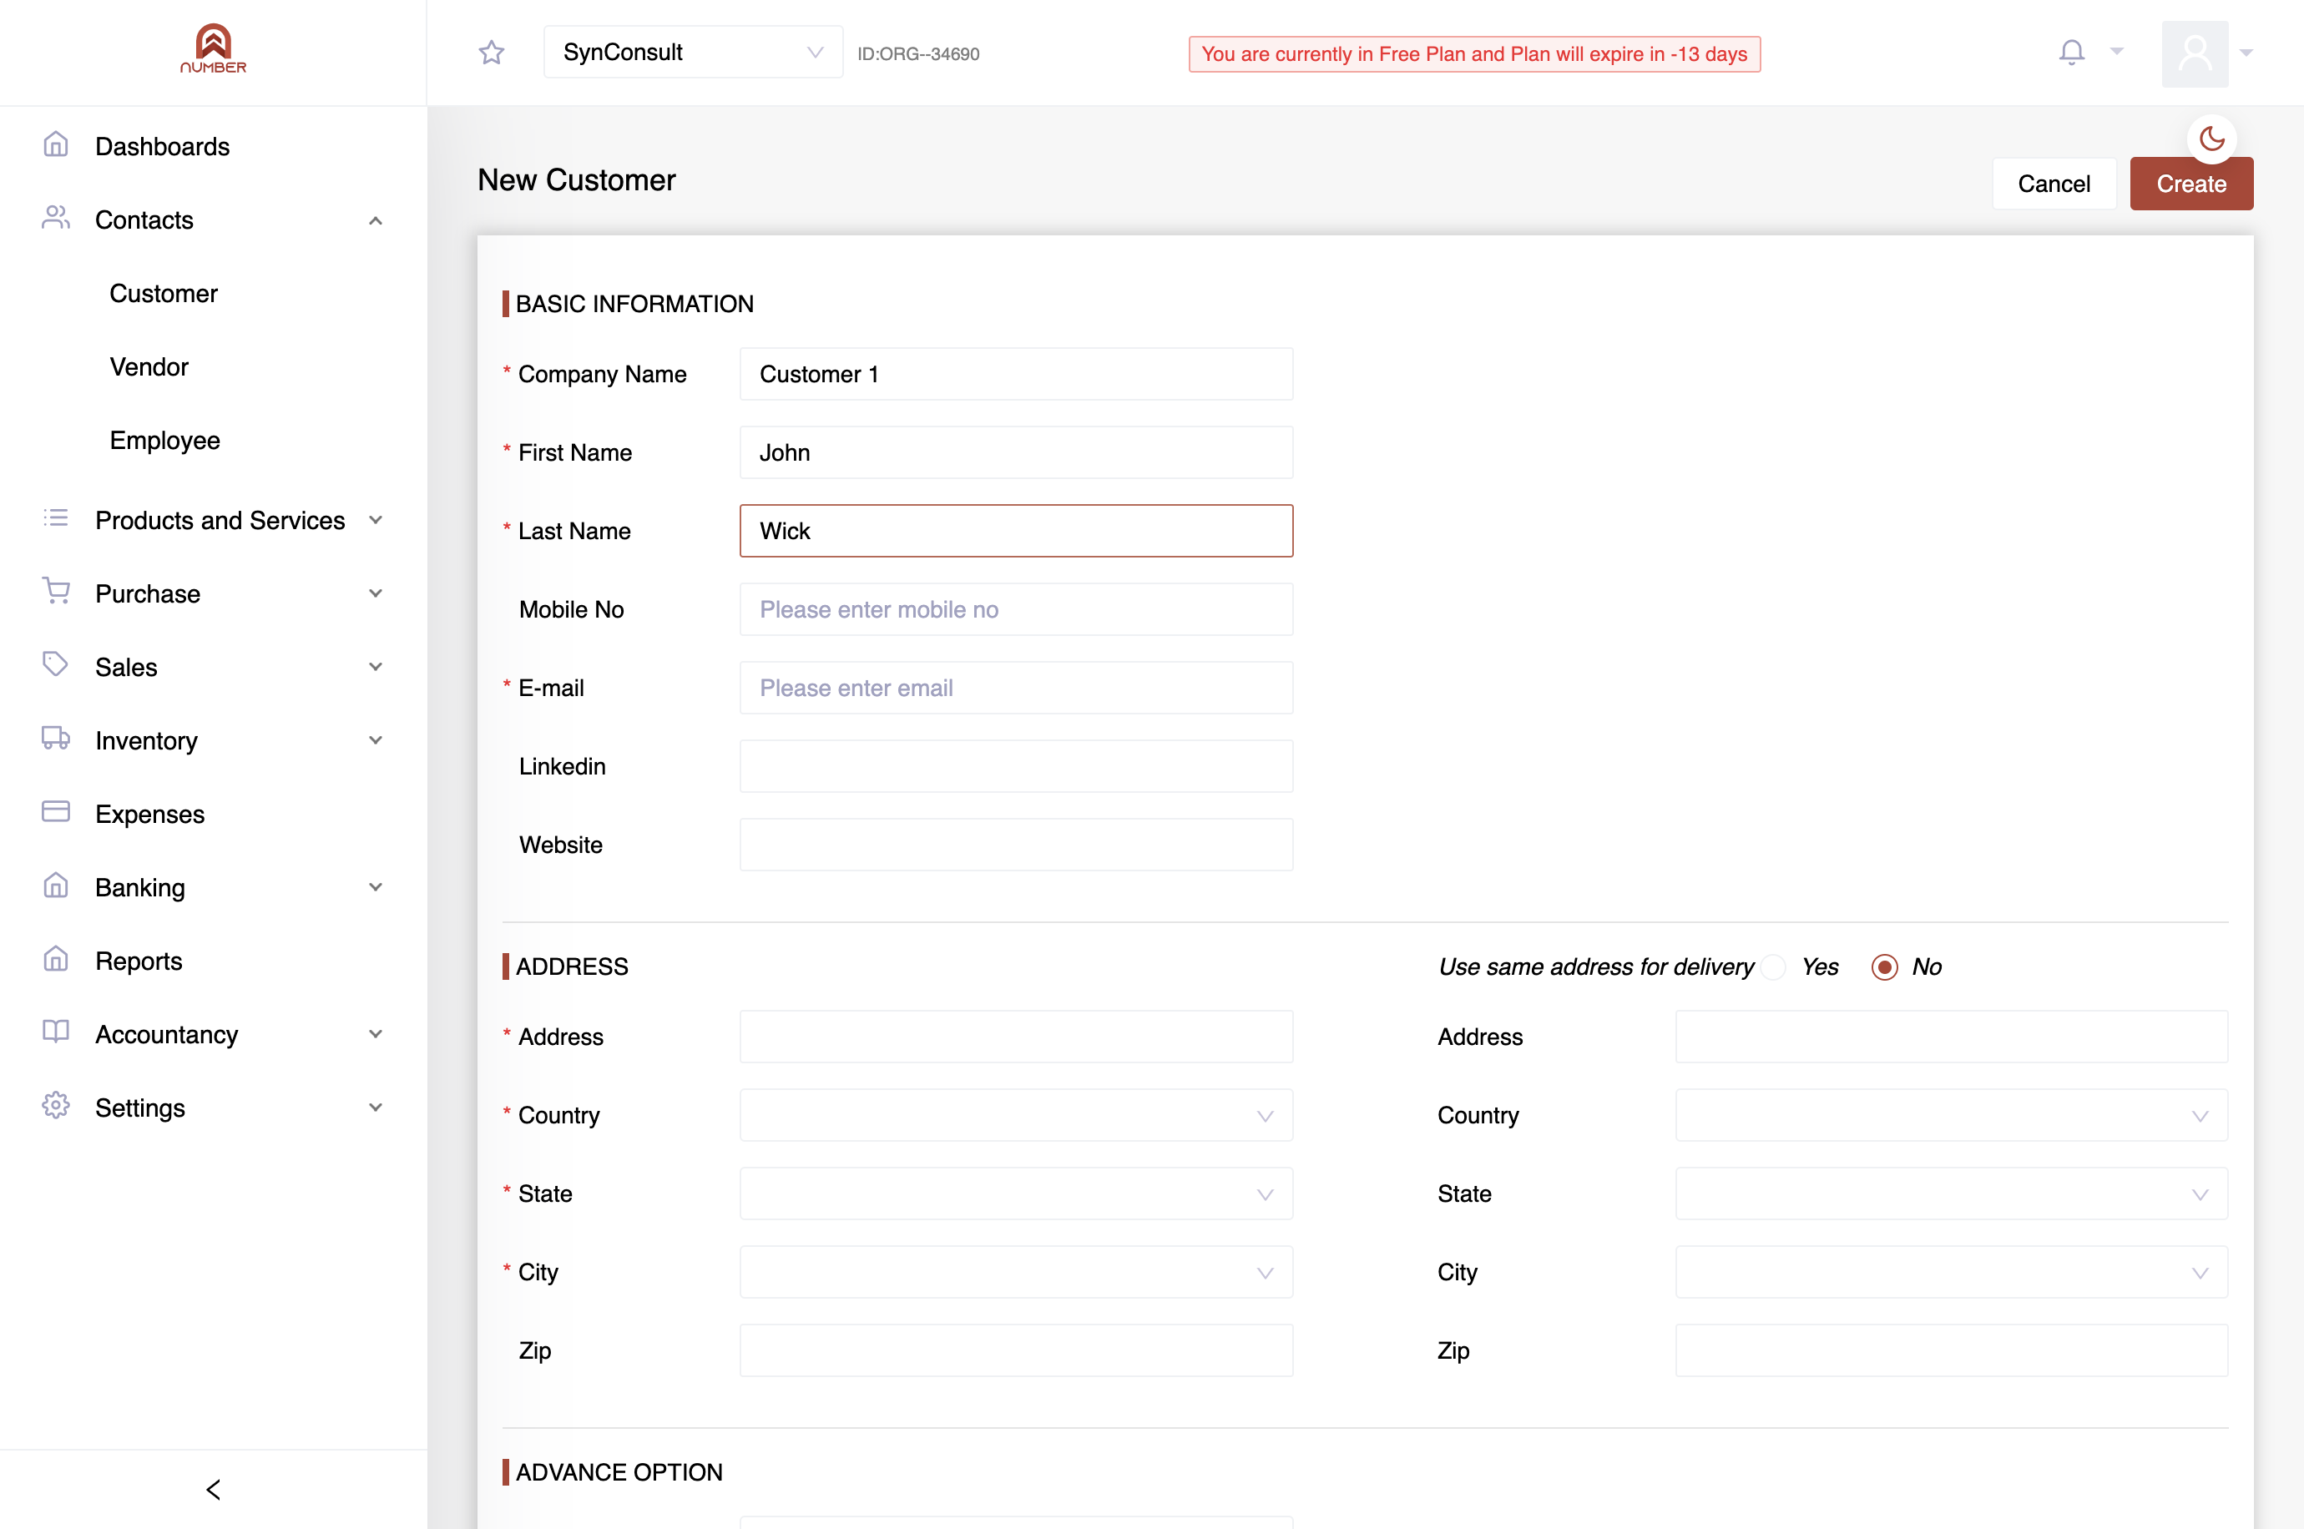Open Employee submenu item
The height and width of the screenshot is (1529, 2304).
click(164, 441)
